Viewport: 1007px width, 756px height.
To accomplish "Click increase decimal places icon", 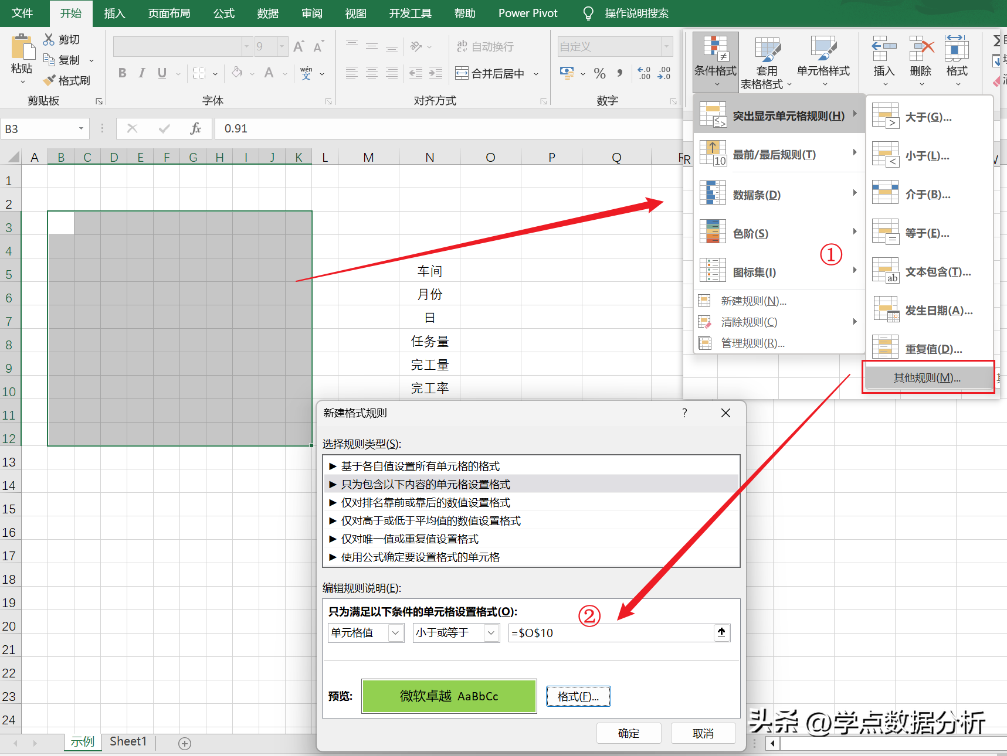I will click(x=644, y=73).
